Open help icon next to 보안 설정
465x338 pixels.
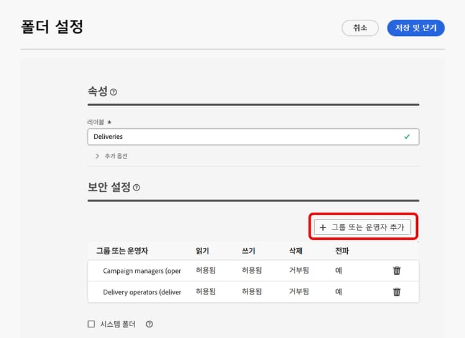(x=136, y=187)
